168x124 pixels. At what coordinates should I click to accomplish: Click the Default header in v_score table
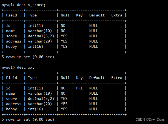(97, 15)
